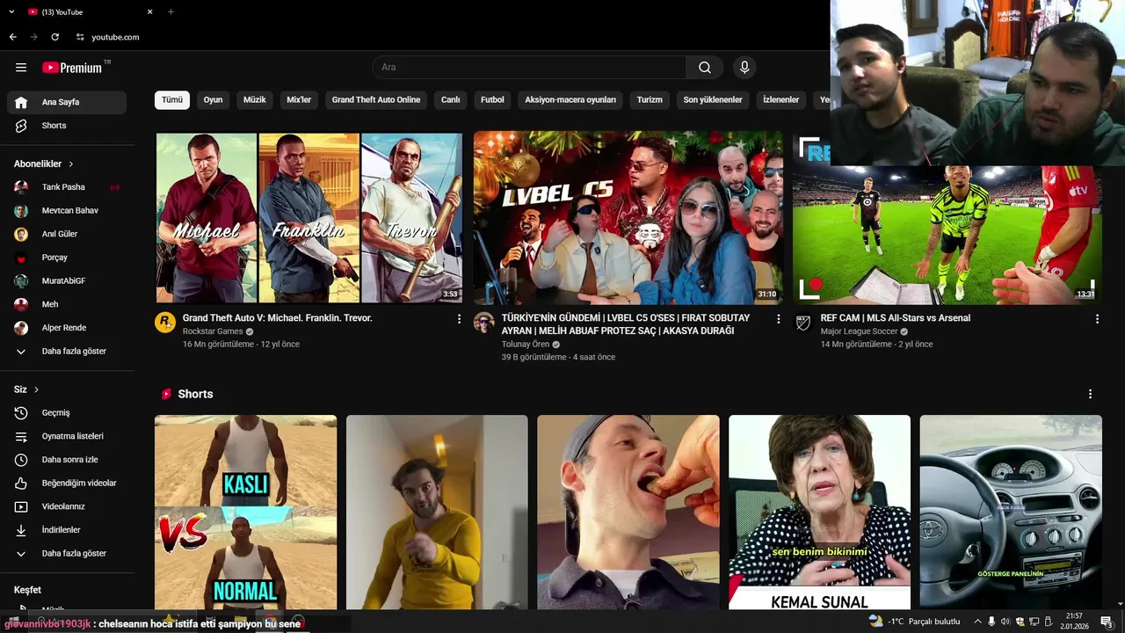Viewport: 1125px width, 633px height.
Task: Open taskbar volume control
Action: tap(1005, 622)
